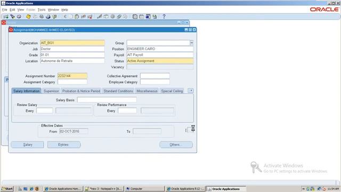This screenshot has width=341, height=192.
Task: Click the Copy toolbar icon
Action: [x=71, y=17]
